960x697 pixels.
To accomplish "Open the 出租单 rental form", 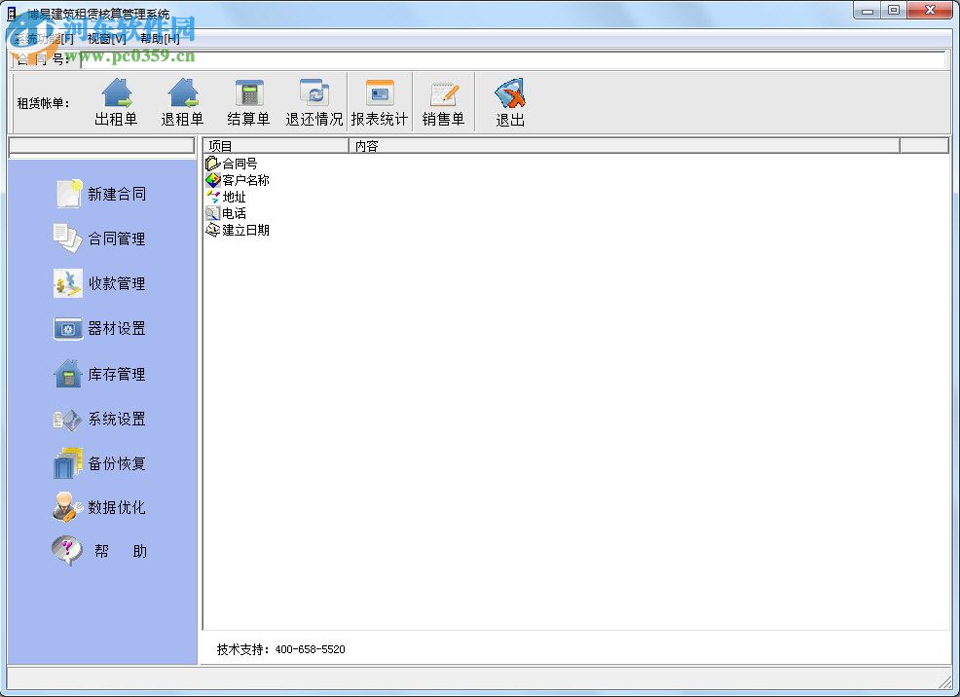I will [x=116, y=100].
